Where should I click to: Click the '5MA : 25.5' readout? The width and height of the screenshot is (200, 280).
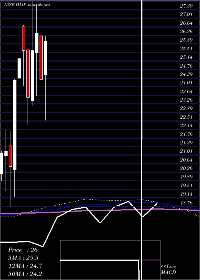click(23, 258)
